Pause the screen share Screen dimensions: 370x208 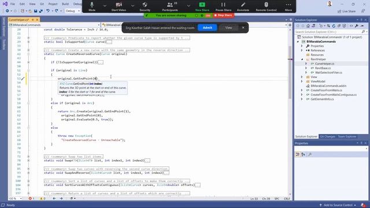[x=223, y=6]
